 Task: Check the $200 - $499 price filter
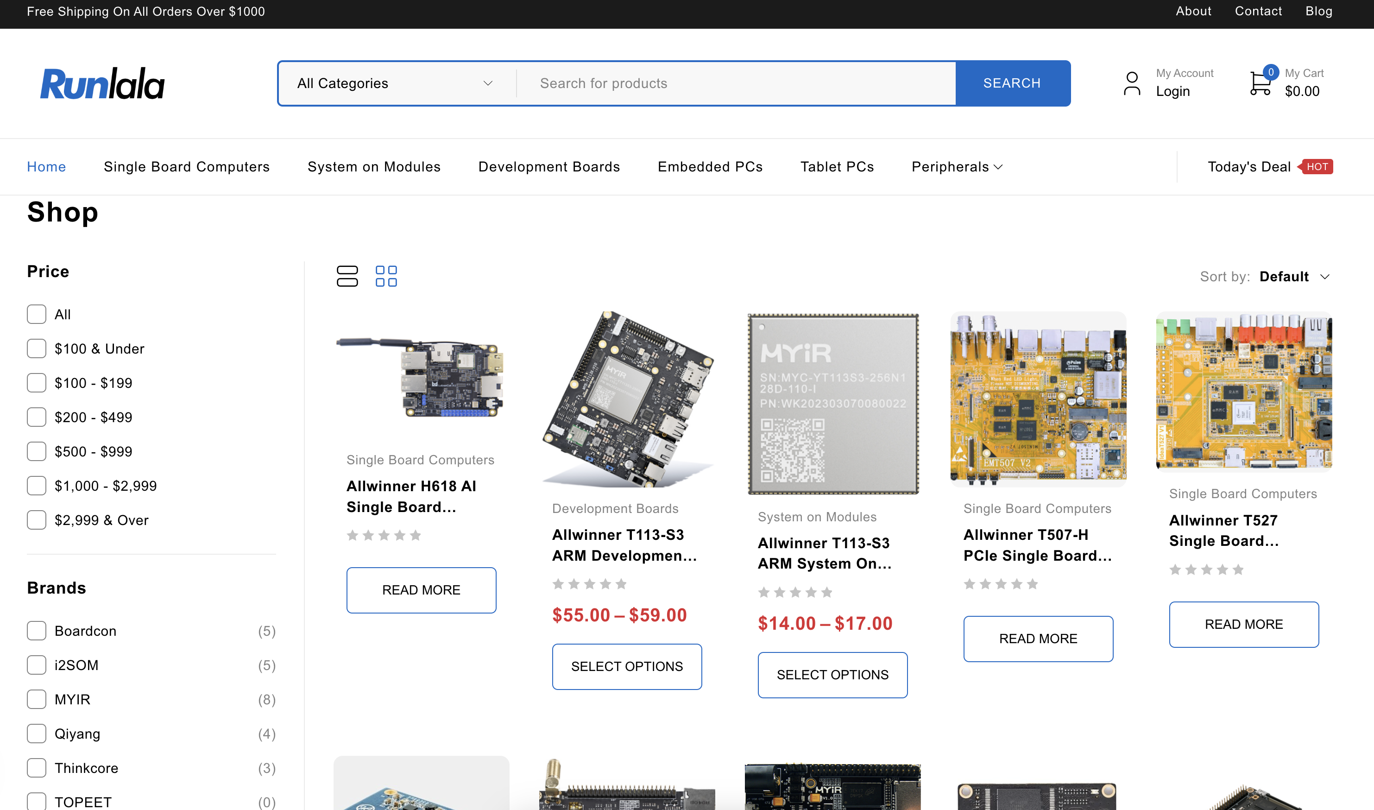37,418
